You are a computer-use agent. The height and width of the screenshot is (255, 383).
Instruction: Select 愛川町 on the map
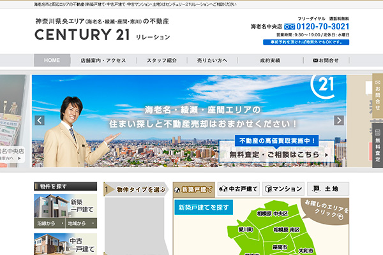(246, 229)
